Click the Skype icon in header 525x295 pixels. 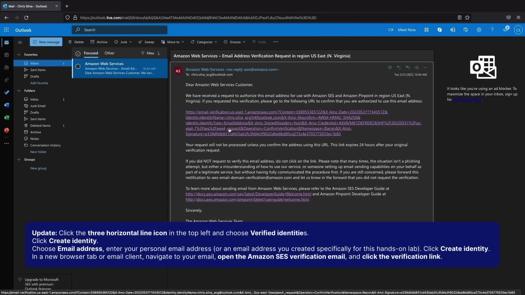click(439, 30)
